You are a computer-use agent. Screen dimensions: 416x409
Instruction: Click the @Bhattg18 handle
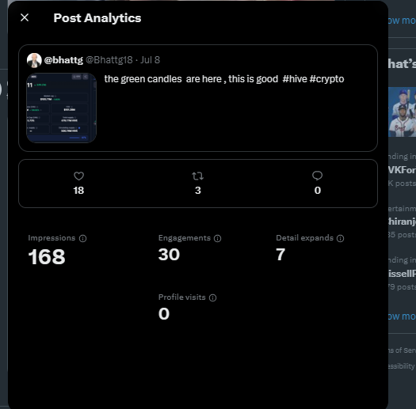[x=109, y=60]
